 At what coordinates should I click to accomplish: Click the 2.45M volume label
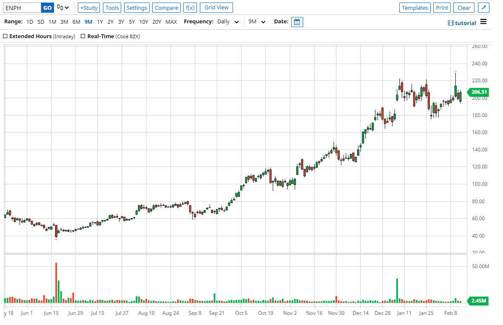[479, 301]
